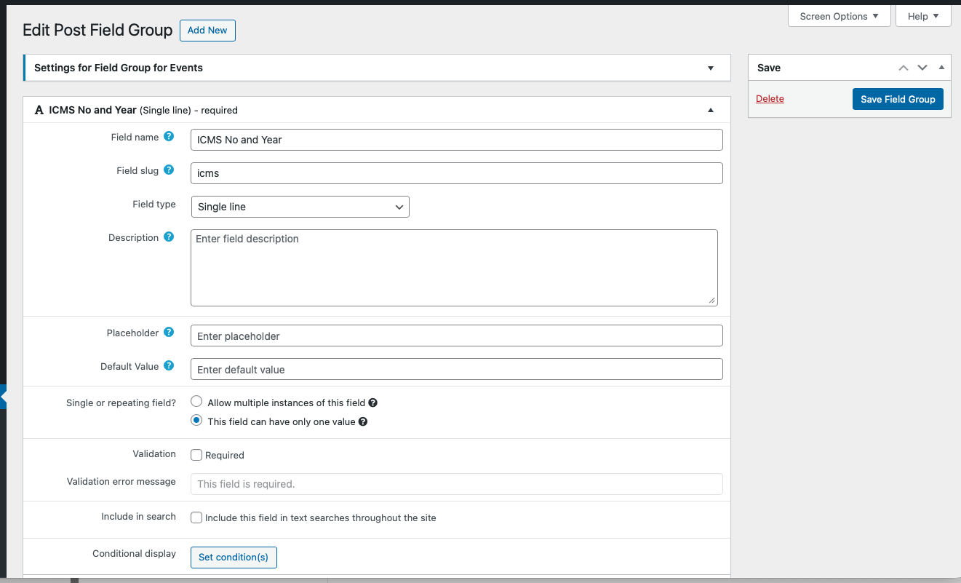Click the Description textarea

click(454, 268)
